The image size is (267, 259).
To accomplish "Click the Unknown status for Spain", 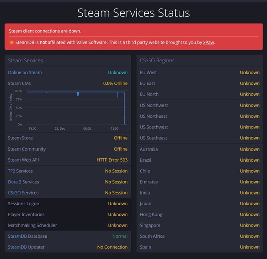I will tap(250, 247).
